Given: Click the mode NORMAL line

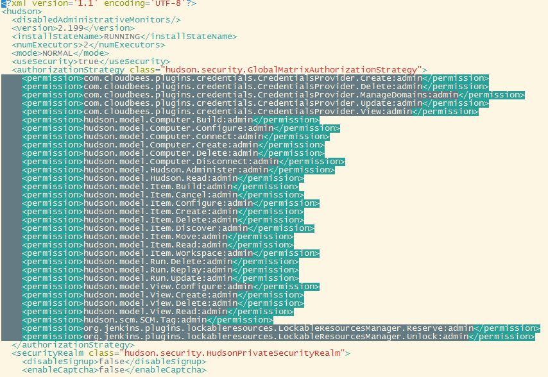Looking at the screenshot, I should coord(60,53).
